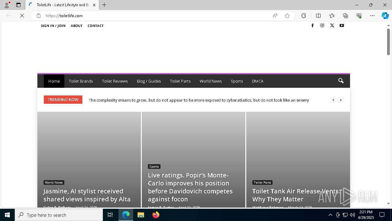Open the Sports menu item
Image resolution: width=392 pixels, height=221 pixels.
tap(237, 81)
